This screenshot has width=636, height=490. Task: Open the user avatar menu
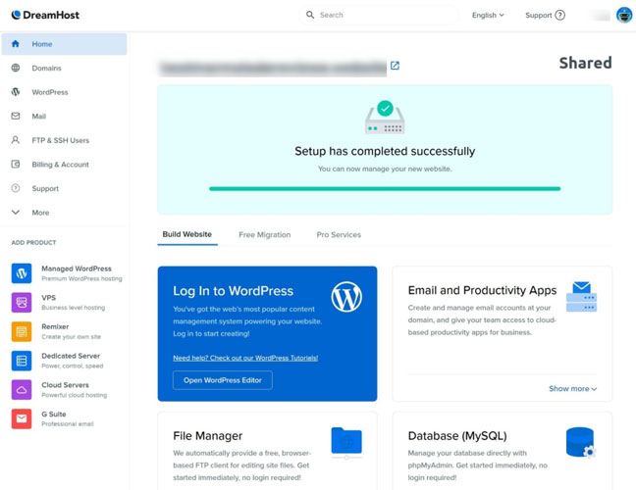point(624,15)
